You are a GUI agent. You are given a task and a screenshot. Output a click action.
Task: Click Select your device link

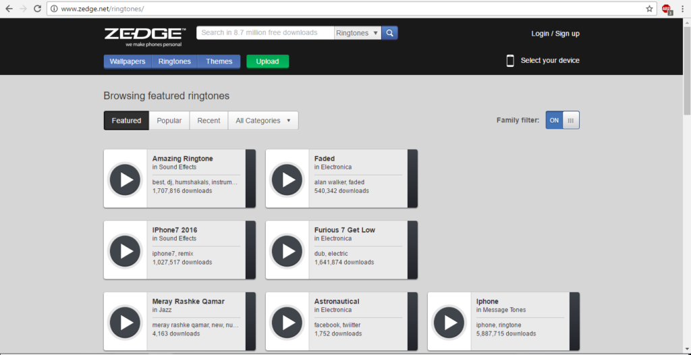(x=550, y=61)
